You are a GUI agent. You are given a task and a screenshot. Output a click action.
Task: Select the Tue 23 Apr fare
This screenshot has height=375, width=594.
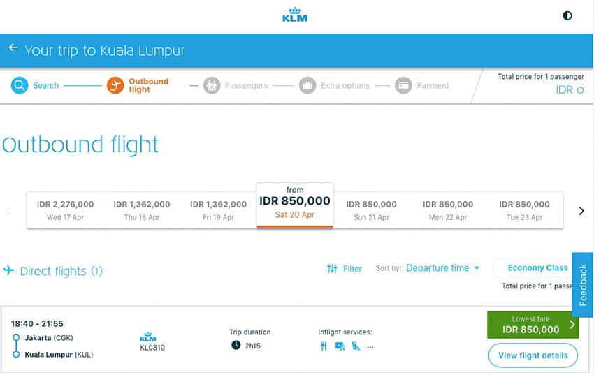pyautogui.click(x=524, y=210)
